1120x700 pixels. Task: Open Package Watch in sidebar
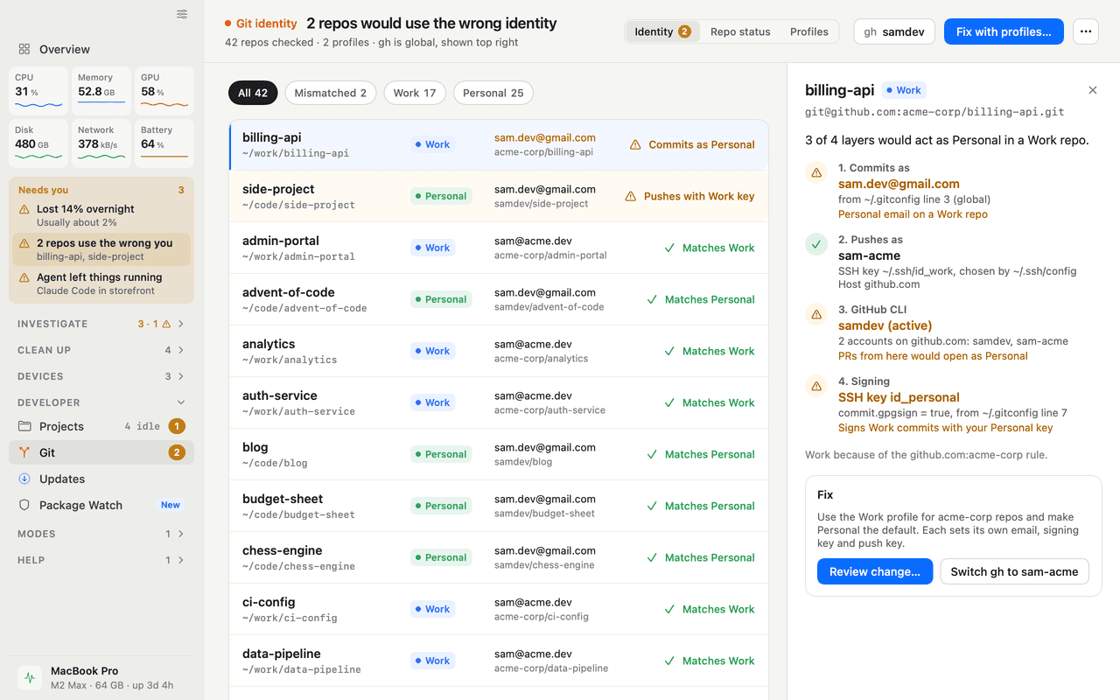(101, 505)
